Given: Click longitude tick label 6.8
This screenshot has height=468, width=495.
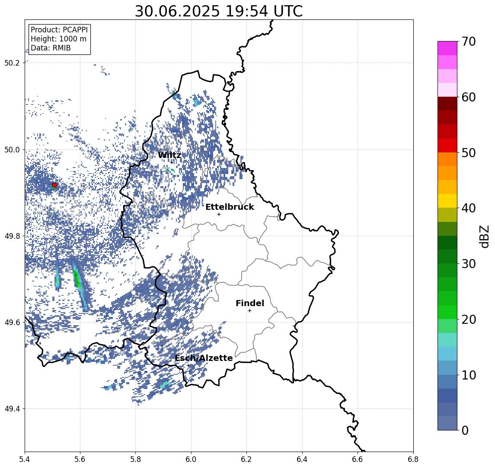Looking at the screenshot, I should click(x=413, y=459).
